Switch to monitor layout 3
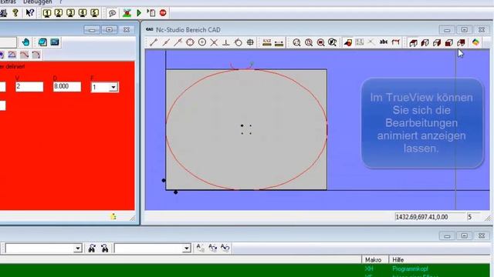Image resolution: width=494 pixels, height=277 pixels. (70, 13)
